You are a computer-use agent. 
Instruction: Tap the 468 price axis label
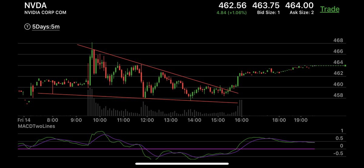tap(338, 40)
